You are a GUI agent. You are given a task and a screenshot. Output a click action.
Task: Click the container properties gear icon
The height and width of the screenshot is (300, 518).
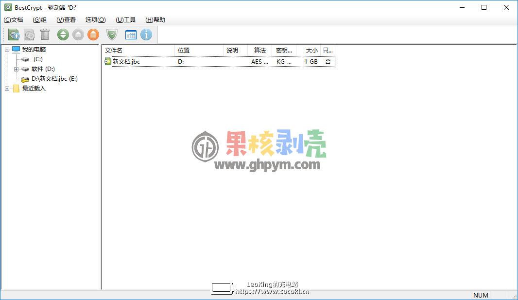(30, 35)
